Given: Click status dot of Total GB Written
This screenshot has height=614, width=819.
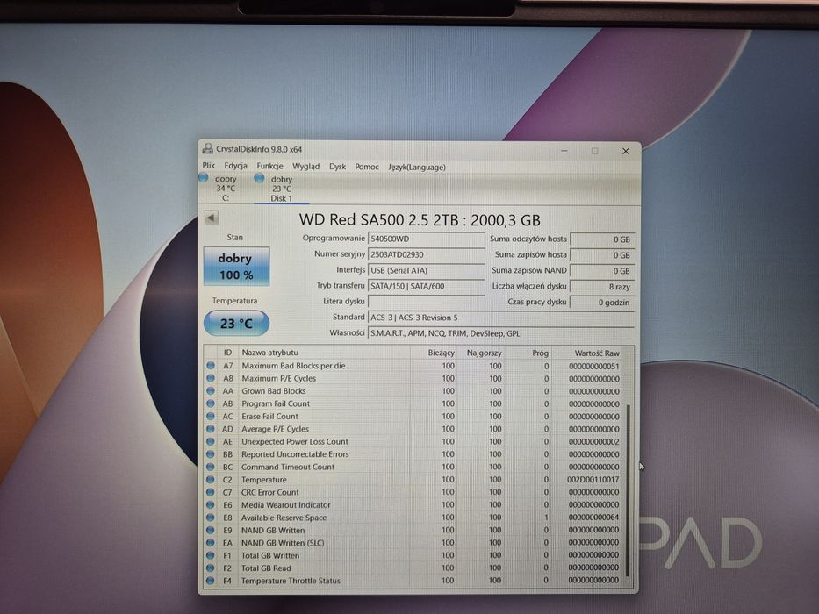Looking at the screenshot, I should click(211, 555).
